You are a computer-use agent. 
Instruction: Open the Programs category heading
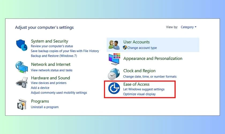(x=40, y=101)
